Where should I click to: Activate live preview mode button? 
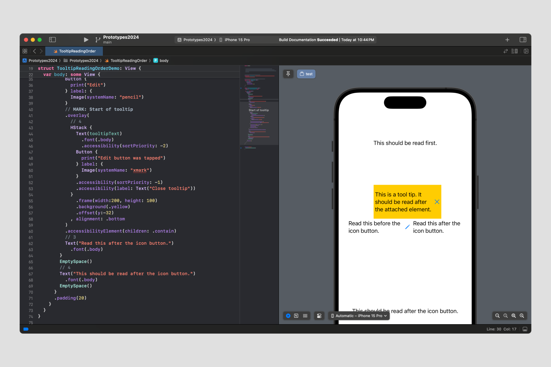(288, 316)
